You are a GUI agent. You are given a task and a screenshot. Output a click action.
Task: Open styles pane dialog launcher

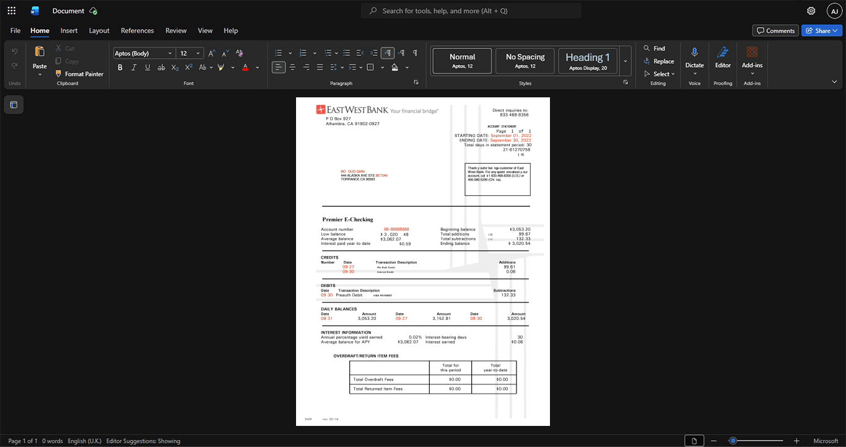[x=626, y=82]
